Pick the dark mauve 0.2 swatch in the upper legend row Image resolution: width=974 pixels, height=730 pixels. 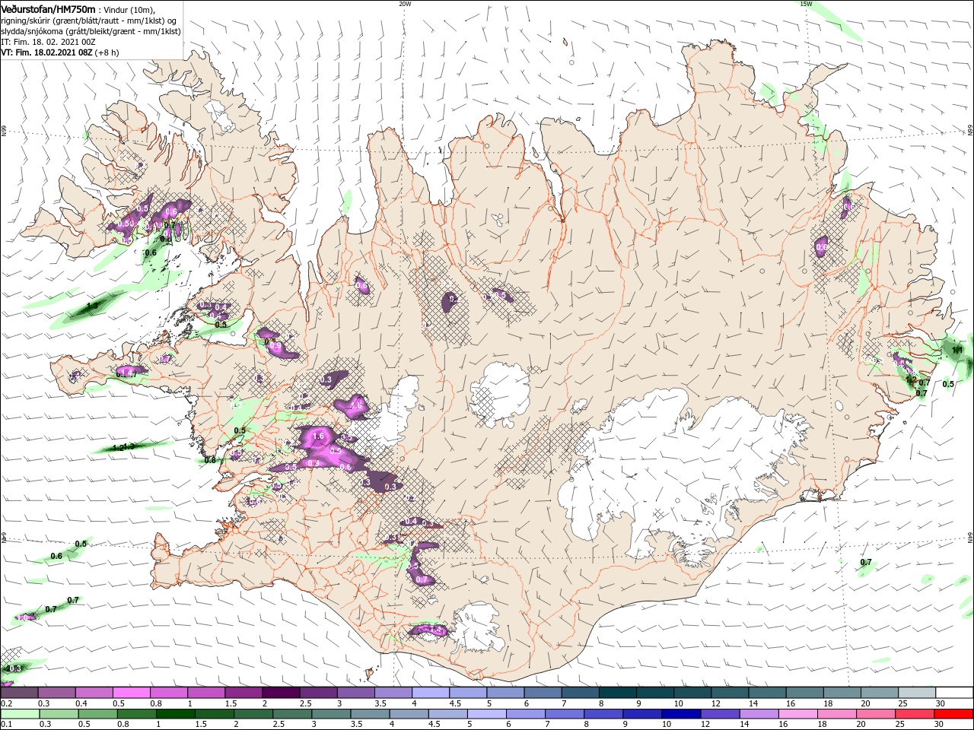19,693
